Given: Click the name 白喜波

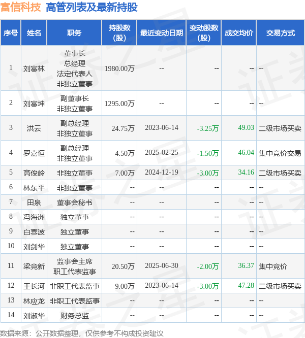Looking at the screenshot, I should [34, 232].
